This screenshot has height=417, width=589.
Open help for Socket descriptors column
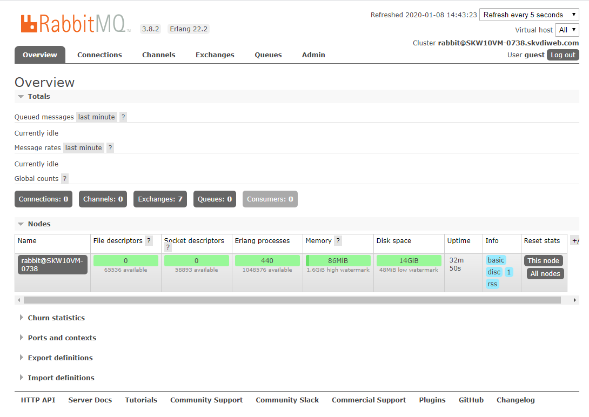[168, 247]
